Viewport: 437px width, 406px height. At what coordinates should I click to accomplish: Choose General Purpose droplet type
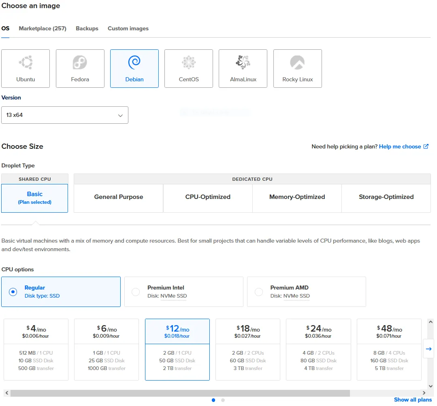[x=118, y=198]
